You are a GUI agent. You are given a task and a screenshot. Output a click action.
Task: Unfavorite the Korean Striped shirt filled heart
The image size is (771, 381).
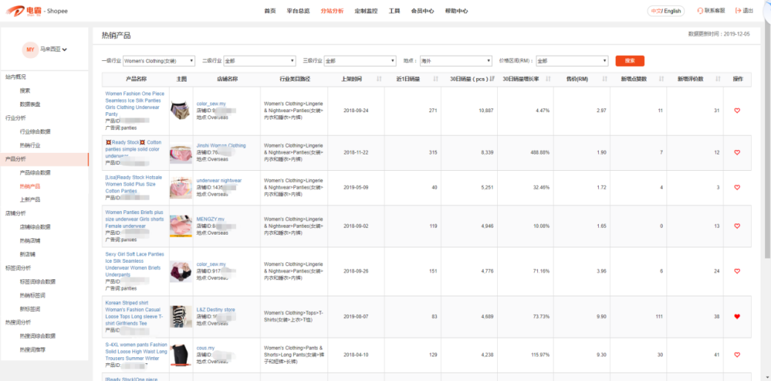click(x=737, y=316)
